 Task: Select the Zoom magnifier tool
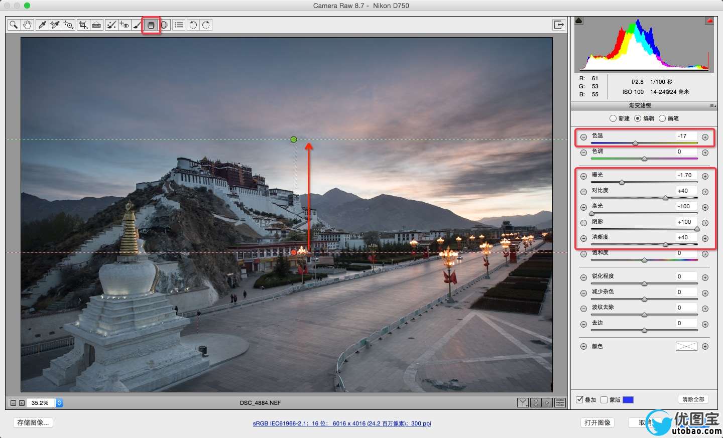(x=14, y=25)
